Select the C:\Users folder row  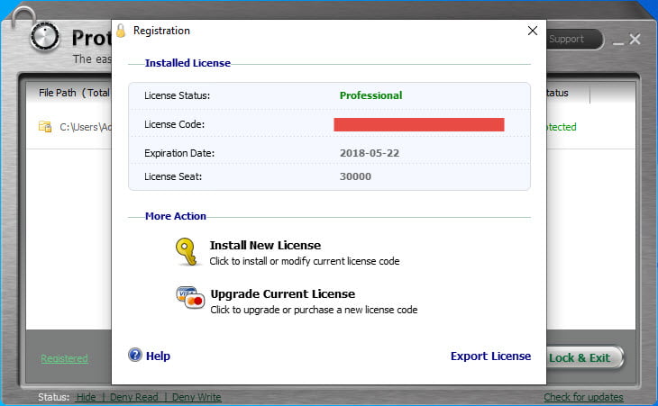(x=69, y=127)
